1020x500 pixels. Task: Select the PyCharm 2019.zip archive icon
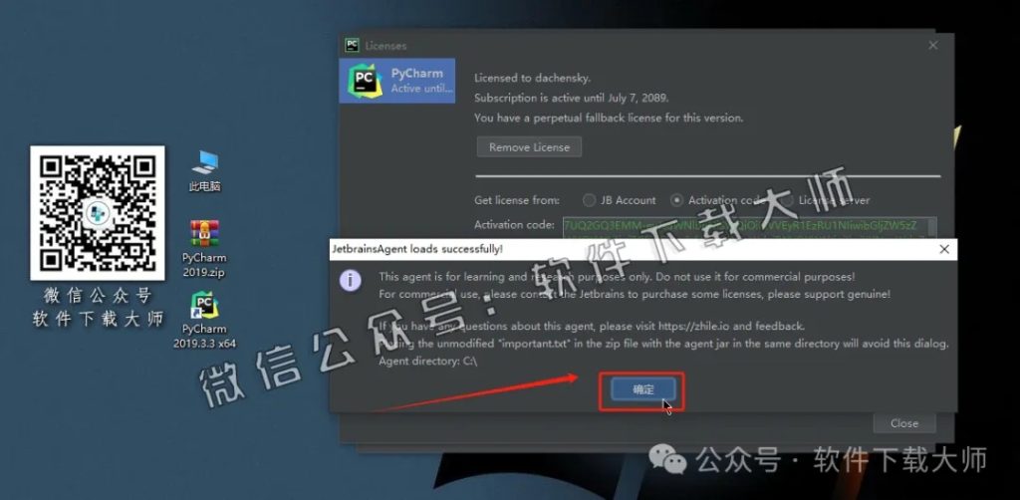[204, 250]
